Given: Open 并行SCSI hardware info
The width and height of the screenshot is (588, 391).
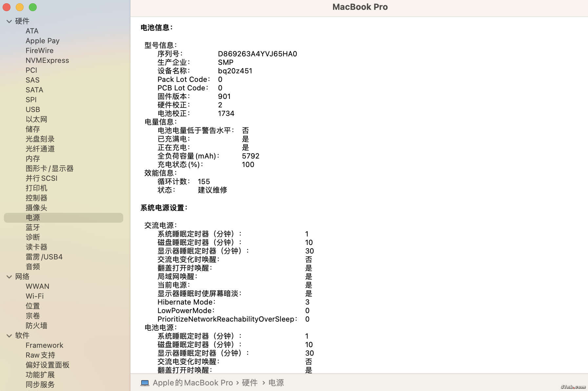Looking at the screenshot, I should coord(42,178).
